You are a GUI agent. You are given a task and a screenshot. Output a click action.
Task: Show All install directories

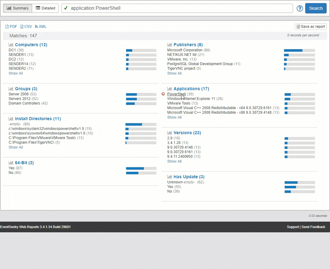coord(16,147)
